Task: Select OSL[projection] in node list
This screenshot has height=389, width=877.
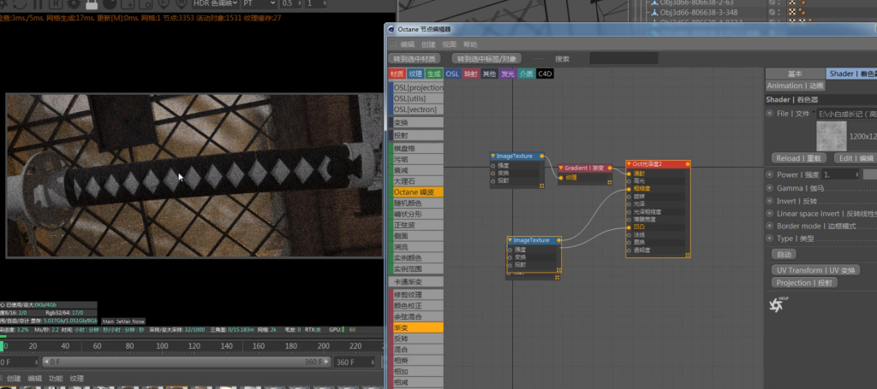Action: point(415,87)
